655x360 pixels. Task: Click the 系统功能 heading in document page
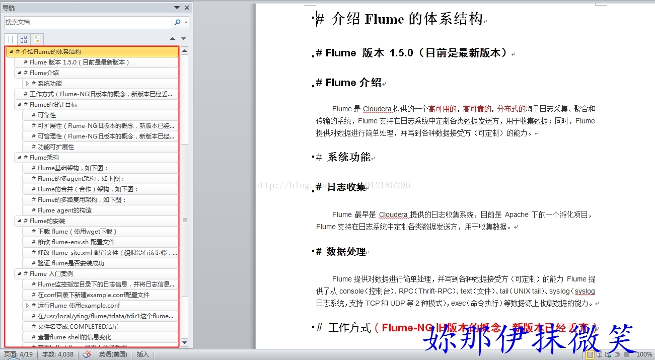[x=348, y=157]
